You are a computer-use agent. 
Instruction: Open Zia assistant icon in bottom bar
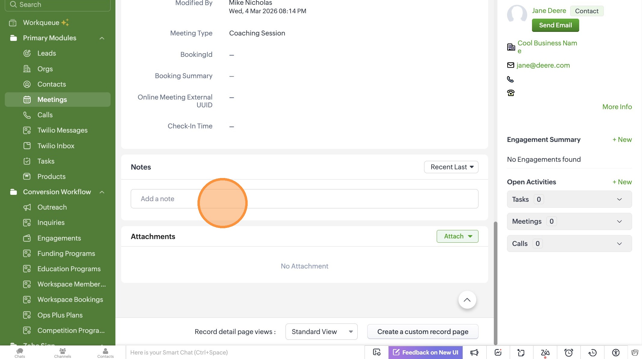(545, 352)
